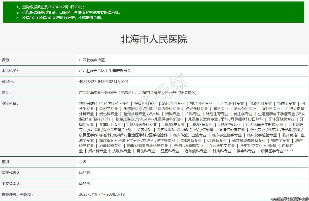
Task: Click the 省份 row label
Action: click(x=6, y=60)
